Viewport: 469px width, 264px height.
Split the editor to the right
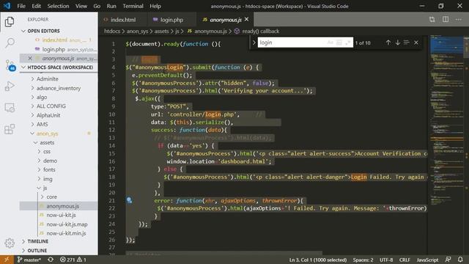(x=446, y=20)
